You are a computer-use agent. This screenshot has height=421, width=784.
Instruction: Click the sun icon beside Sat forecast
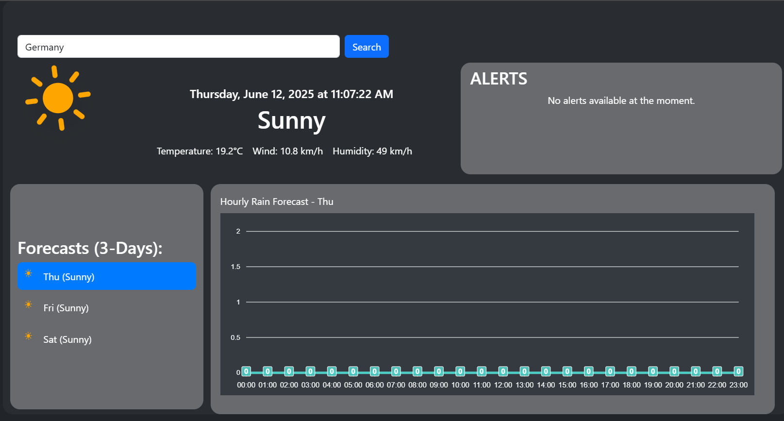click(x=29, y=337)
